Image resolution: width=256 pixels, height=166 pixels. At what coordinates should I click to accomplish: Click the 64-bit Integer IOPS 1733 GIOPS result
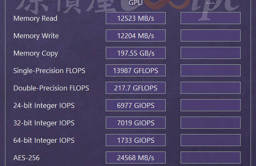click(136, 140)
